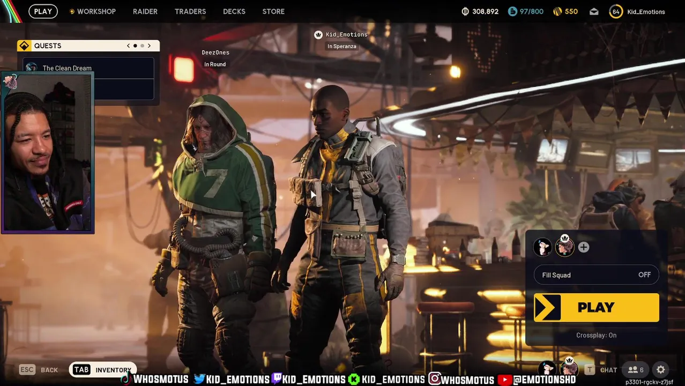Open CHAT with the T button
Image resolution: width=685 pixels, height=386 pixels.
(x=601, y=369)
